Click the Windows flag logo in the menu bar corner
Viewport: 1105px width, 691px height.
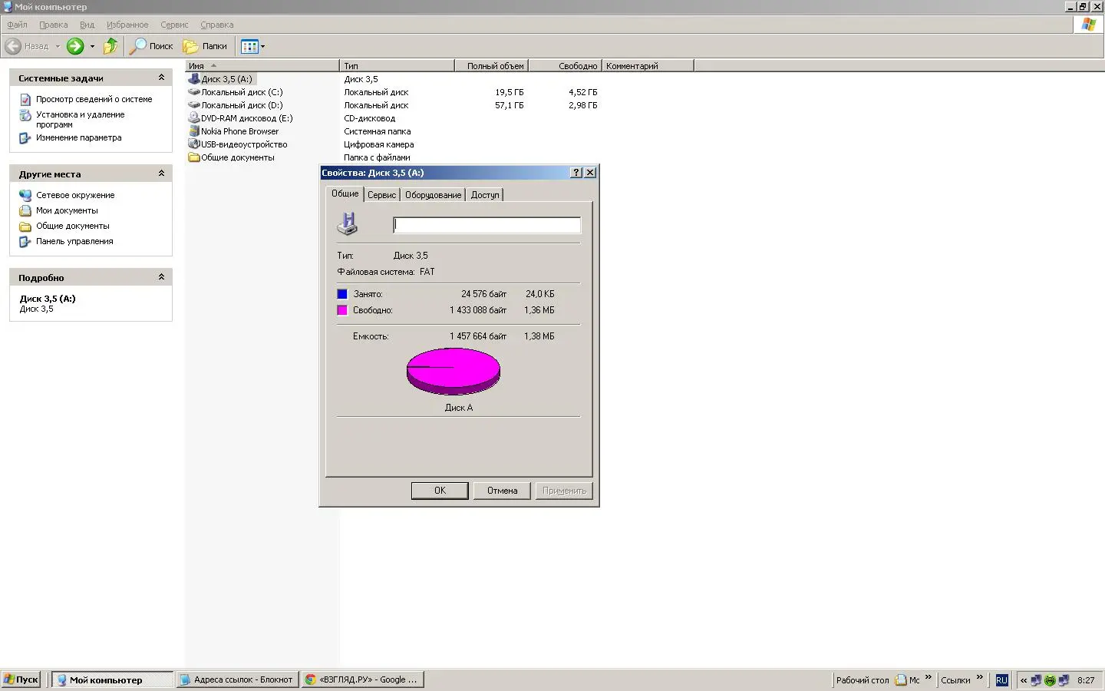coord(1088,25)
